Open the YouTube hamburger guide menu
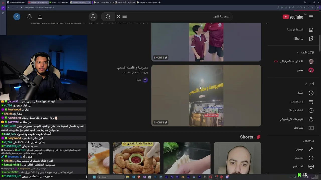The height and width of the screenshot is (180, 321). [x=311, y=17]
